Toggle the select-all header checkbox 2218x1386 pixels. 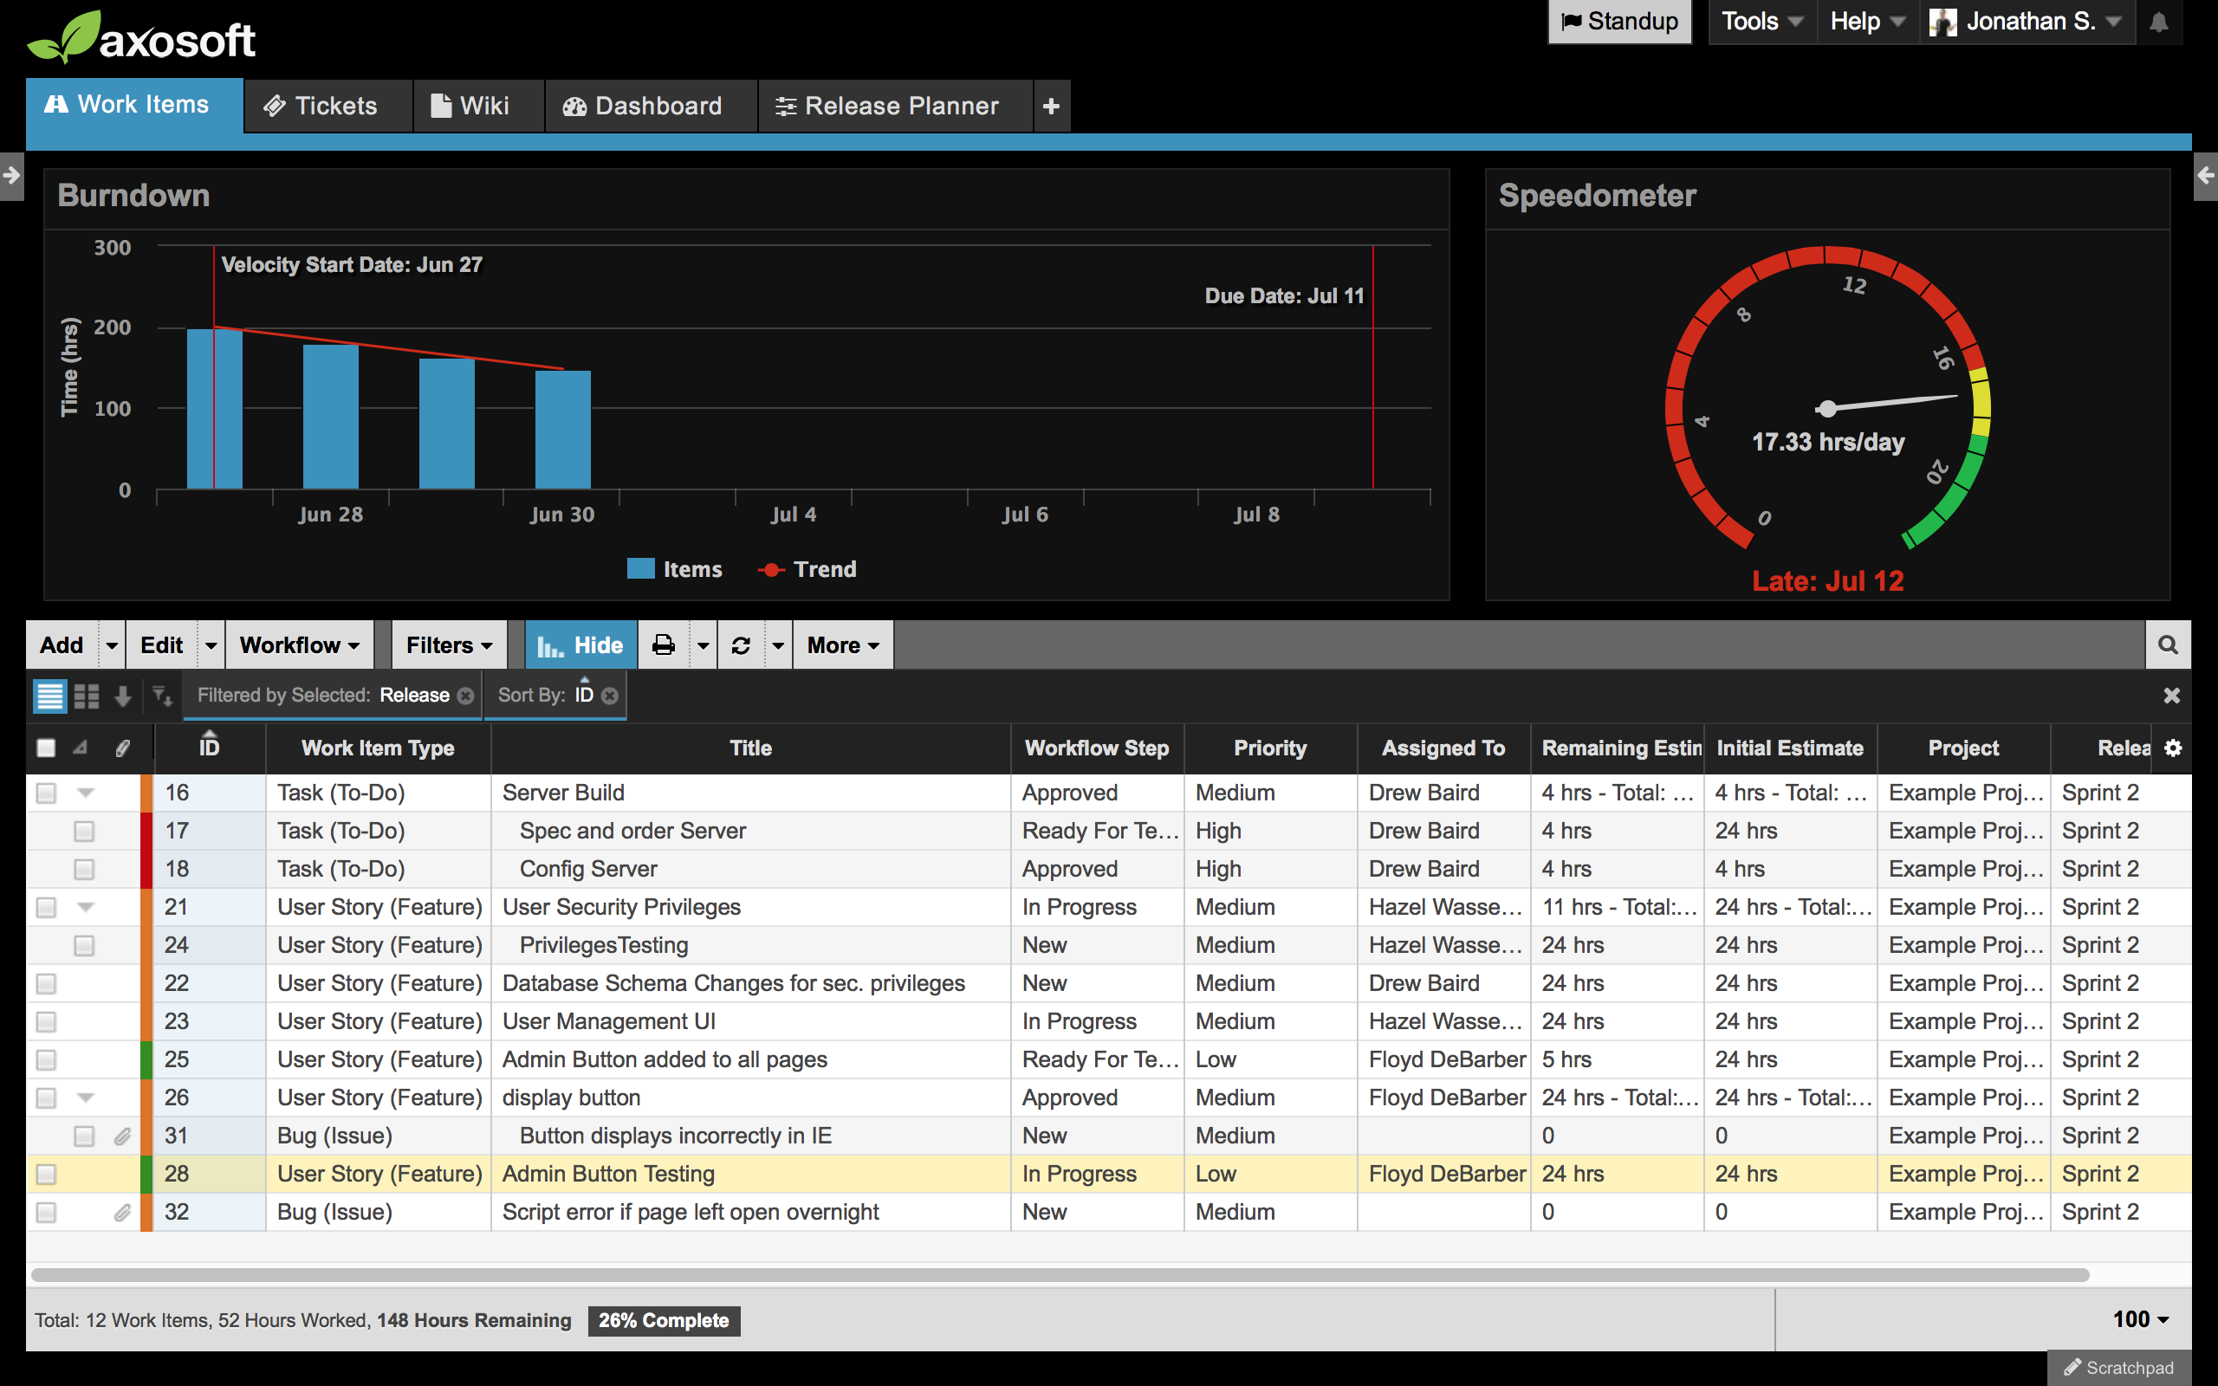[46, 748]
